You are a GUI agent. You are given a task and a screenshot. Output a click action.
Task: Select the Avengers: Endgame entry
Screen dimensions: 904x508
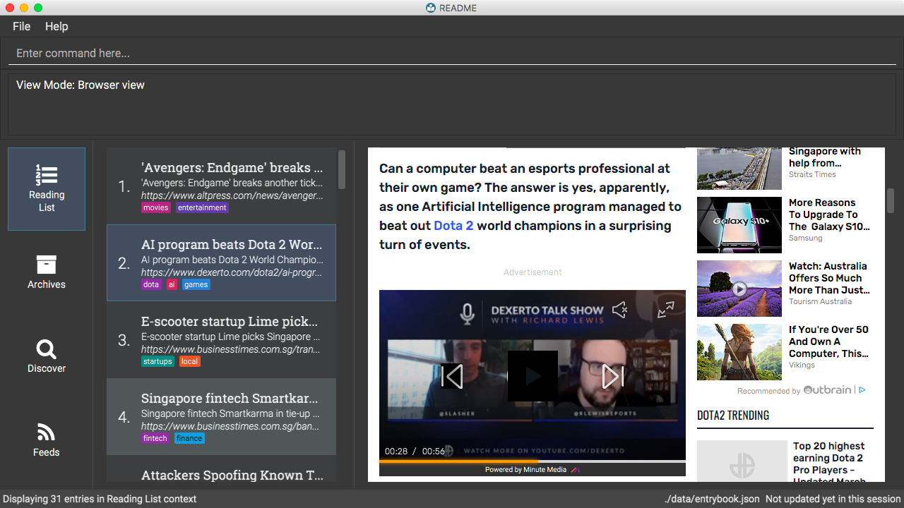point(221,186)
